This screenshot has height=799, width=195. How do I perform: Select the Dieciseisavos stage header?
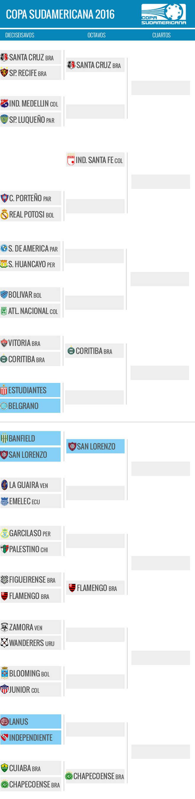(20, 35)
